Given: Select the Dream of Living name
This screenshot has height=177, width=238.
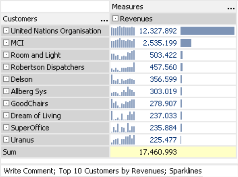Looking at the screenshot, I should 36,116.
